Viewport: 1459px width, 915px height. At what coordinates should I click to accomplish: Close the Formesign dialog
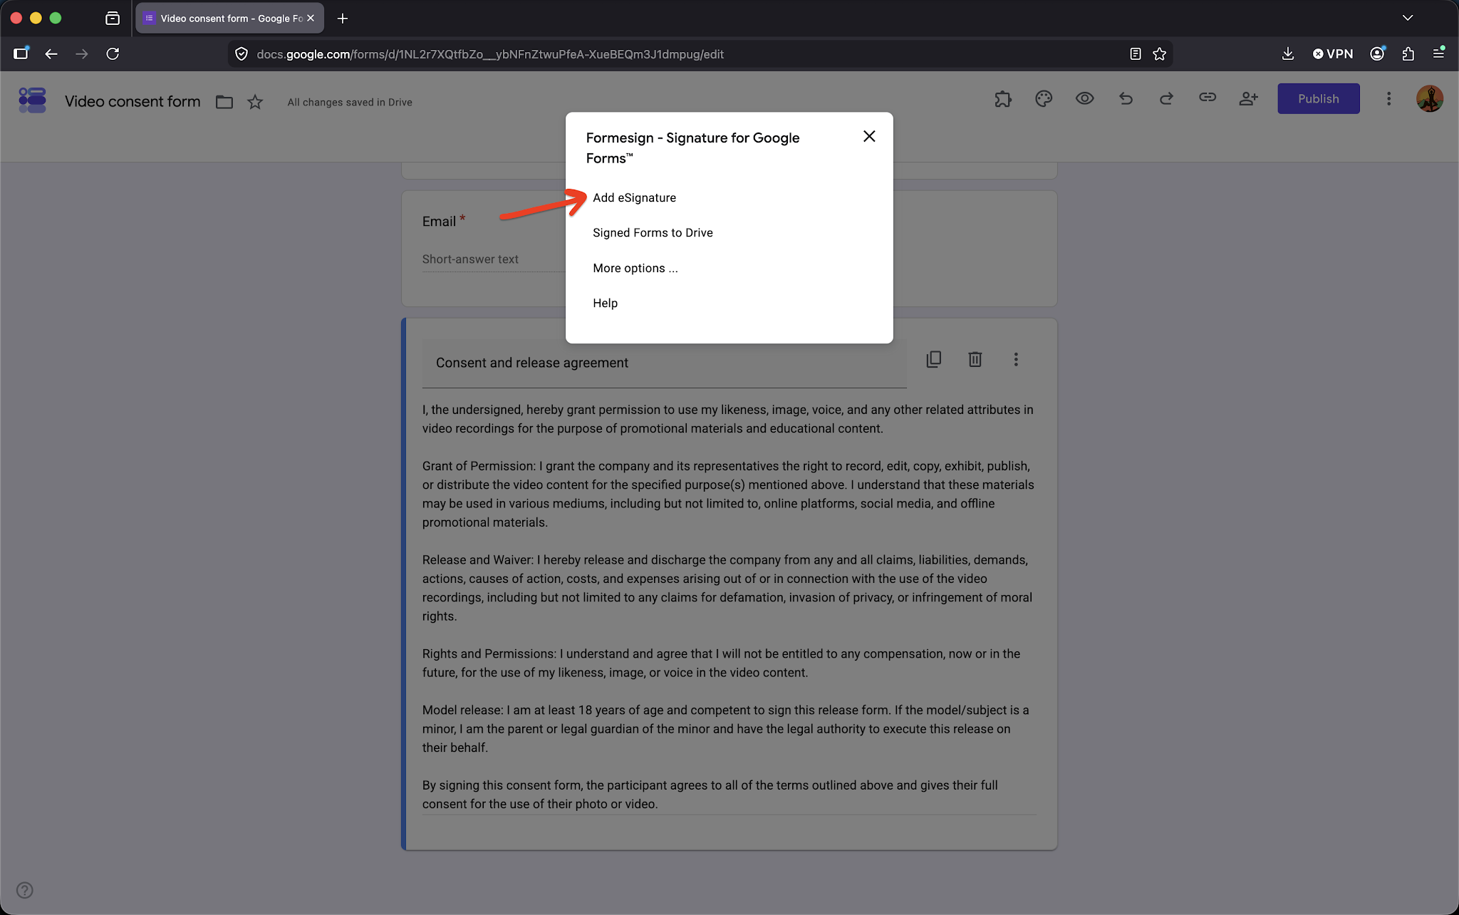(x=869, y=136)
